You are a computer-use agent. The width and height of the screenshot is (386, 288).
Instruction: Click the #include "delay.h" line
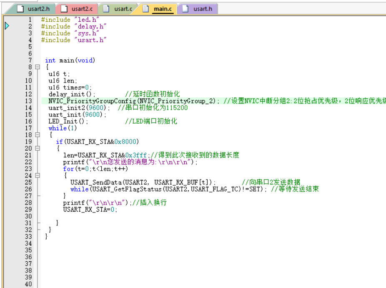tap(74, 26)
